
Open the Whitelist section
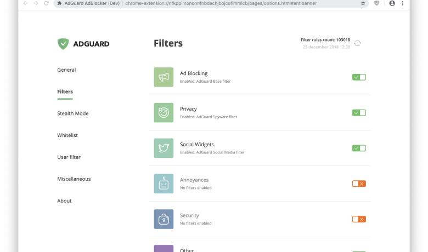(67, 135)
